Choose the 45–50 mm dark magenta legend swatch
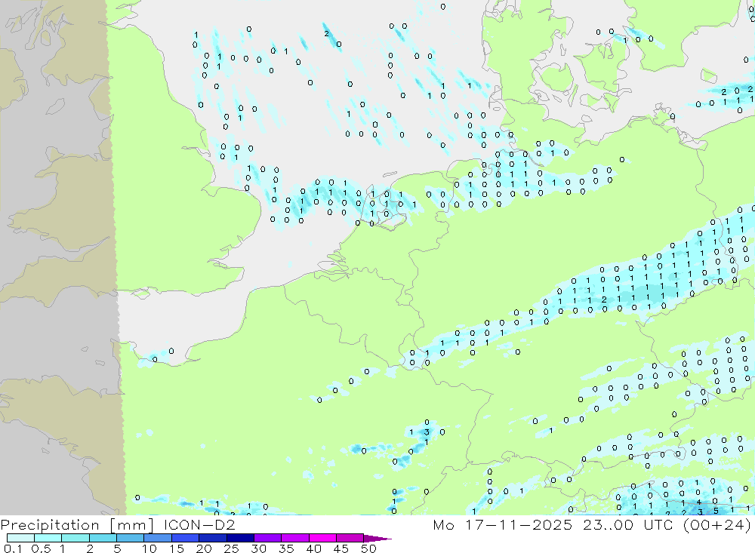The height and width of the screenshot is (553, 755). coord(350,538)
